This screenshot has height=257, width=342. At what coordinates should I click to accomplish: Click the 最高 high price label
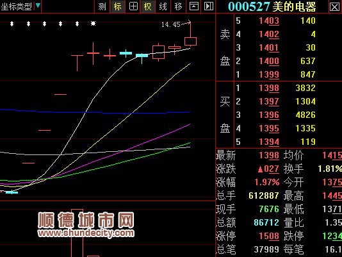293,195
